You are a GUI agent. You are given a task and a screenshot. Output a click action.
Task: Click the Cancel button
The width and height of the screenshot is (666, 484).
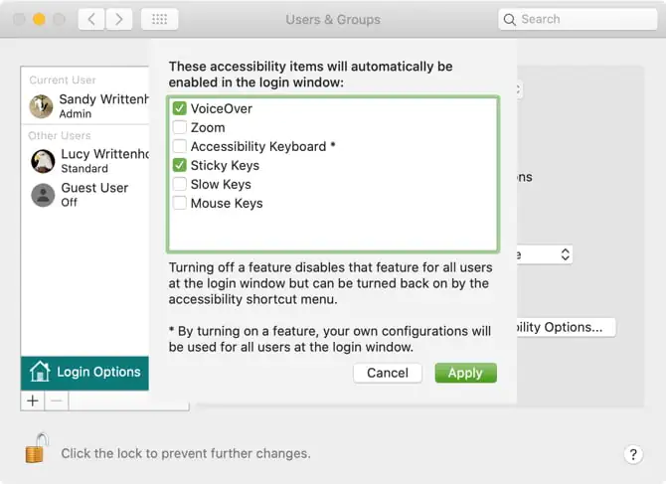(x=388, y=373)
